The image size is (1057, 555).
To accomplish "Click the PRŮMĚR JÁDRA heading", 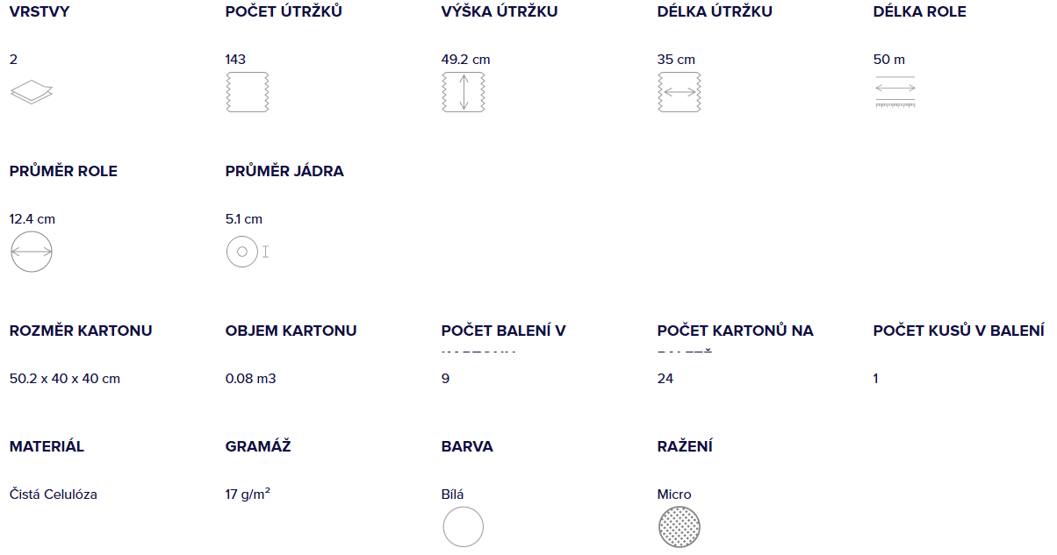I will click(x=284, y=172).
